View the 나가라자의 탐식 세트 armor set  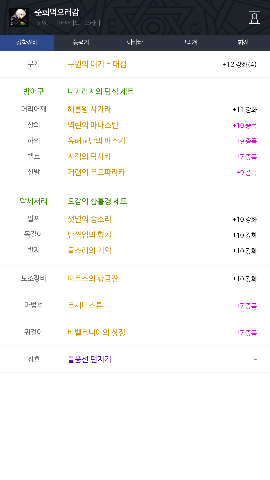pos(101,91)
